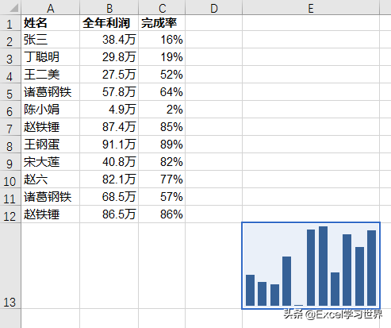Select the 89% completion rate cell
Image resolution: width=391 pixels, height=328 pixels.
pyautogui.click(x=162, y=145)
